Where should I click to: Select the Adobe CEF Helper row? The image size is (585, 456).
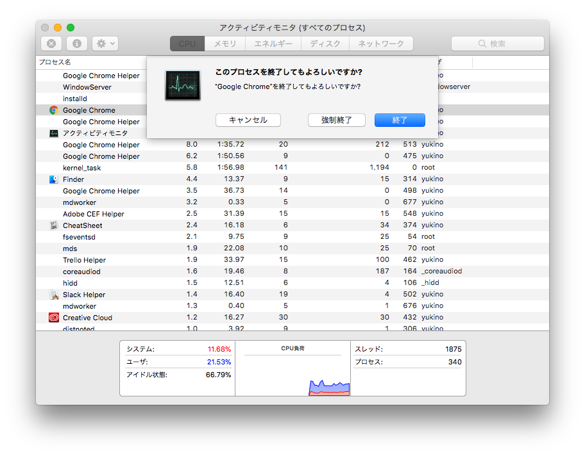(292, 214)
